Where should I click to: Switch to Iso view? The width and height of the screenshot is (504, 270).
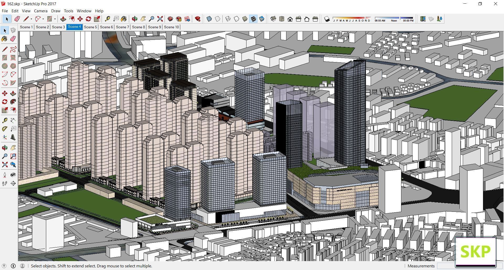pos(273,19)
